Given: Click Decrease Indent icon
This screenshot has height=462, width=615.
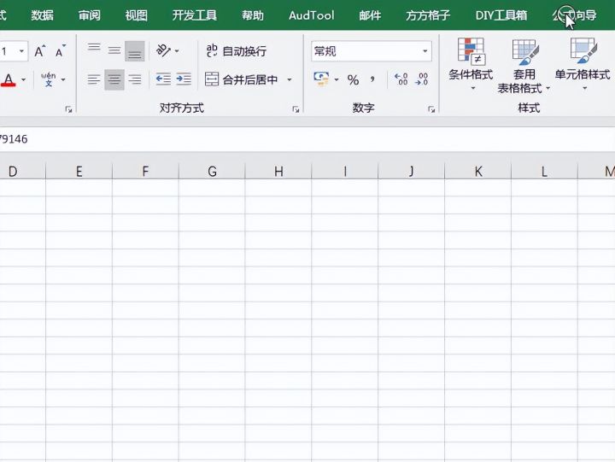Looking at the screenshot, I should pos(163,79).
